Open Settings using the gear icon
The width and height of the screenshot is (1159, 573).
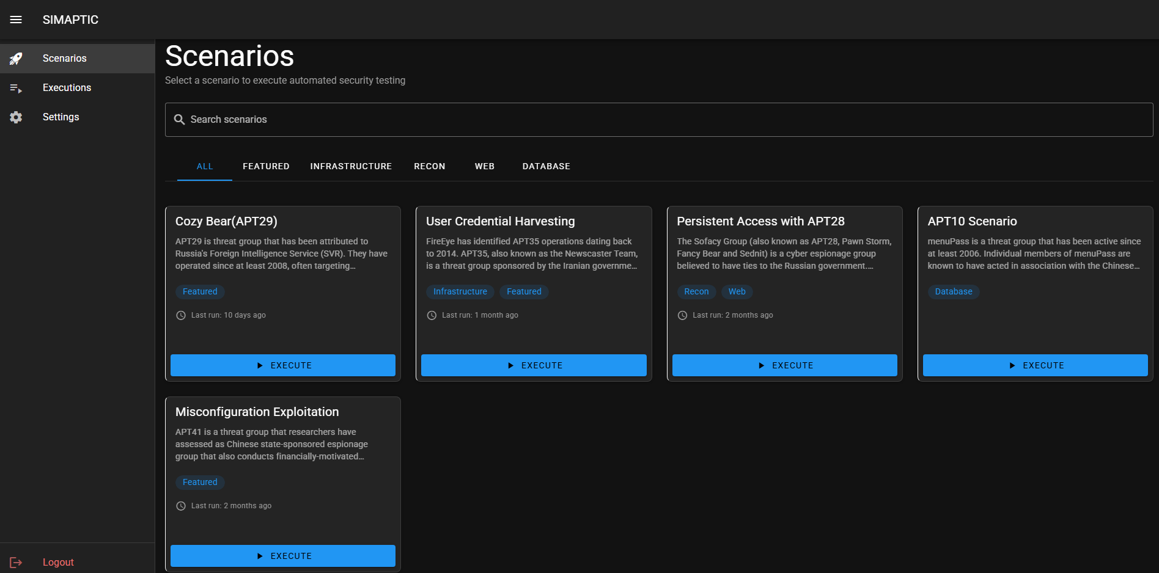[16, 117]
